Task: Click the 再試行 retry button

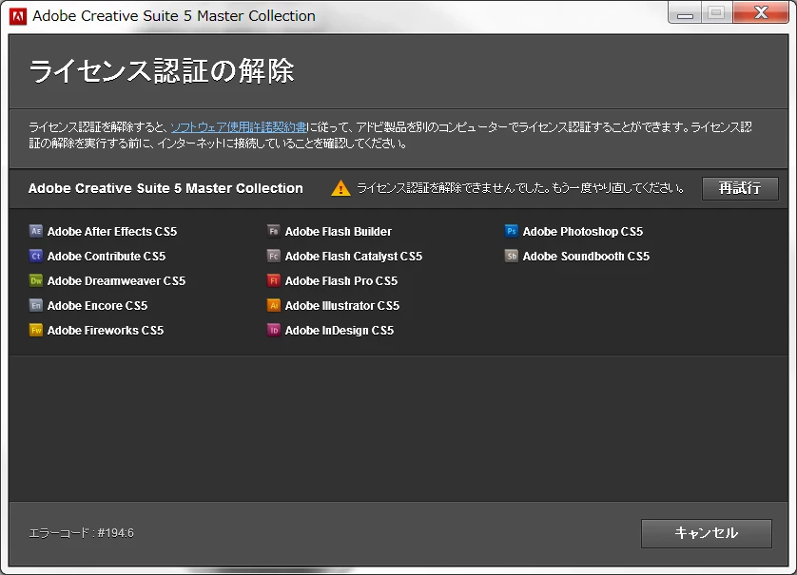Action: point(740,188)
